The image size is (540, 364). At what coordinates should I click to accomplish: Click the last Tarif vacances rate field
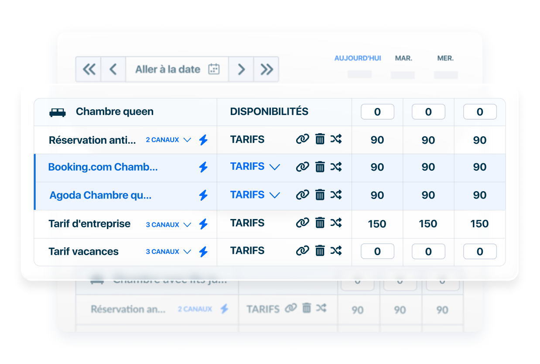[480, 251]
